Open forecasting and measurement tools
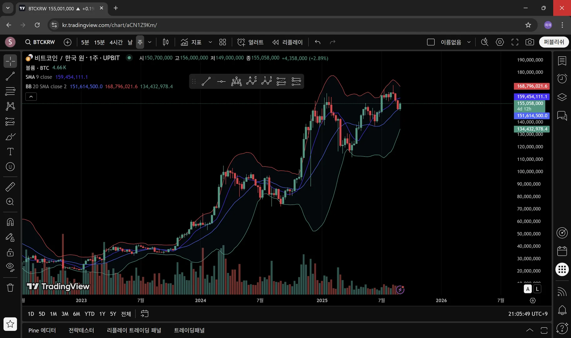 pos(10,121)
